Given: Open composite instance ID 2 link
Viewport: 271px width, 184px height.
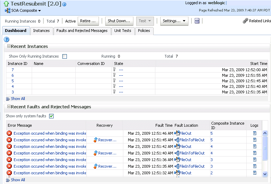Looking at the screenshot, I should [x=211, y=173].
